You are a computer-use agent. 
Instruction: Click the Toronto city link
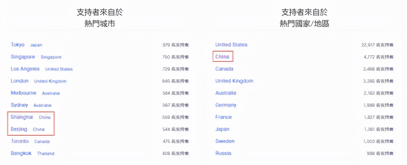[20, 141]
